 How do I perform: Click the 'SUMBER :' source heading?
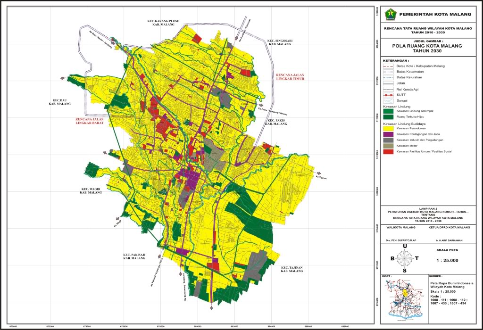click(436, 276)
